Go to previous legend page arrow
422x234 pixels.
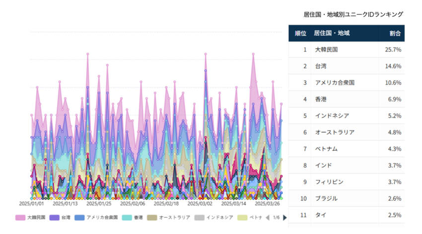(x=268, y=218)
